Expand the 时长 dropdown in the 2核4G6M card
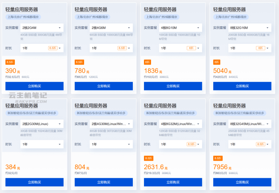The width and height of the screenshot is (279, 193). (111, 48)
